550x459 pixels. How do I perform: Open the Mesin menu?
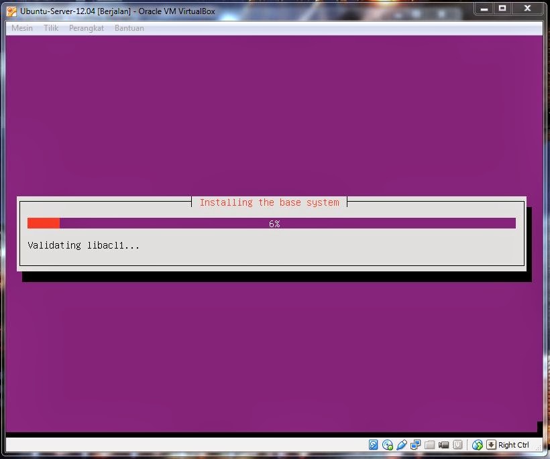[x=22, y=28]
